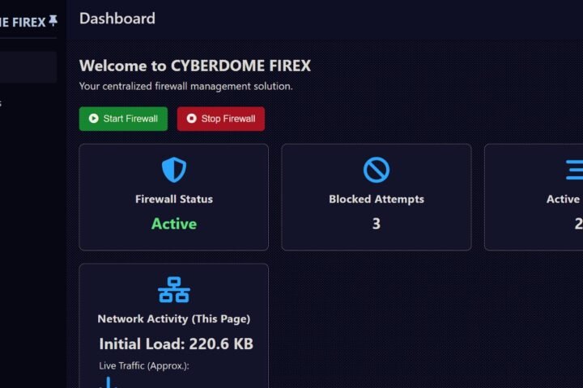583x388 pixels.
Task: Click the Blocked Attempts count of 3
Action: click(377, 224)
